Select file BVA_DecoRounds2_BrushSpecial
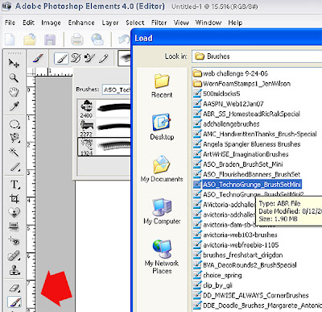Viewport: 322px width, 312px height. click(x=245, y=265)
